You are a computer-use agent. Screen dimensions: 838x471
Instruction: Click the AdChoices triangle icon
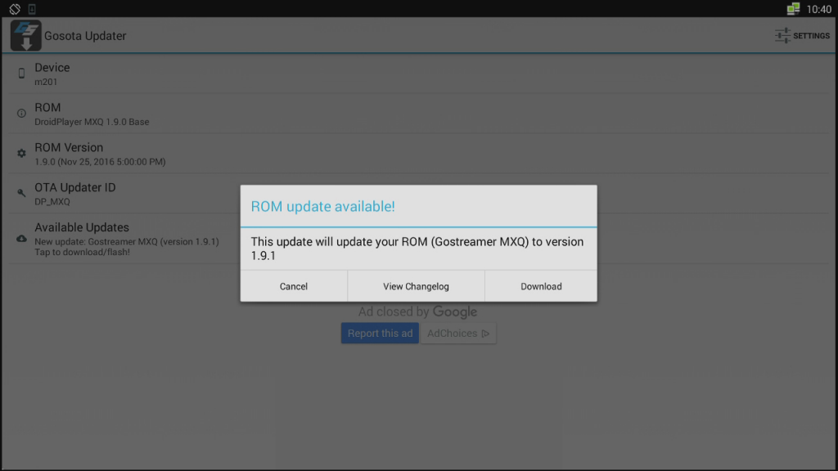[x=485, y=334]
